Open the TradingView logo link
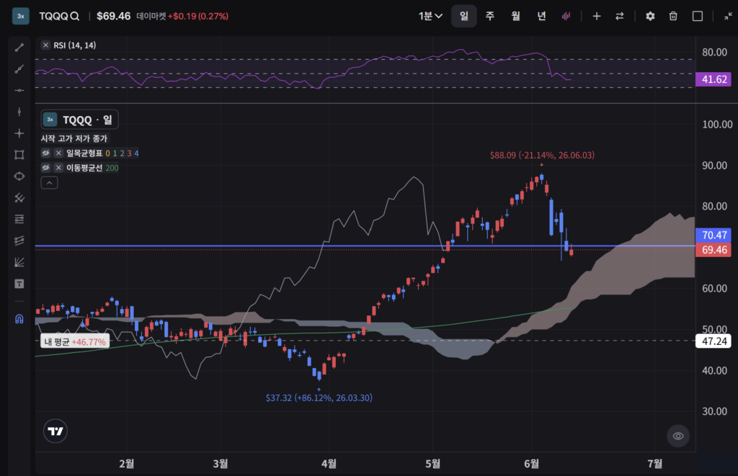The image size is (738, 476). [x=55, y=431]
